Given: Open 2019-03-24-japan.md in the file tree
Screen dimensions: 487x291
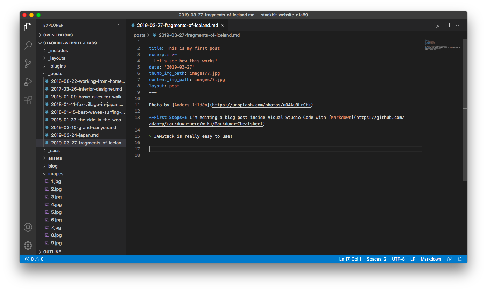Looking at the screenshot, I should tap(75, 135).
